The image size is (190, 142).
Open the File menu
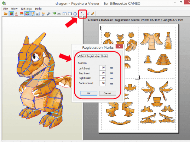click(6, 9)
